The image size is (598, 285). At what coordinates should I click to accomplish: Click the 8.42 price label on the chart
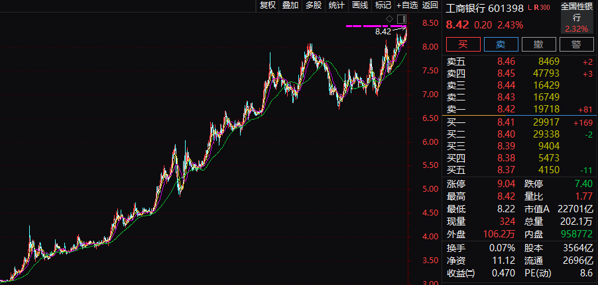pyautogui.click(x=383, y=32)
